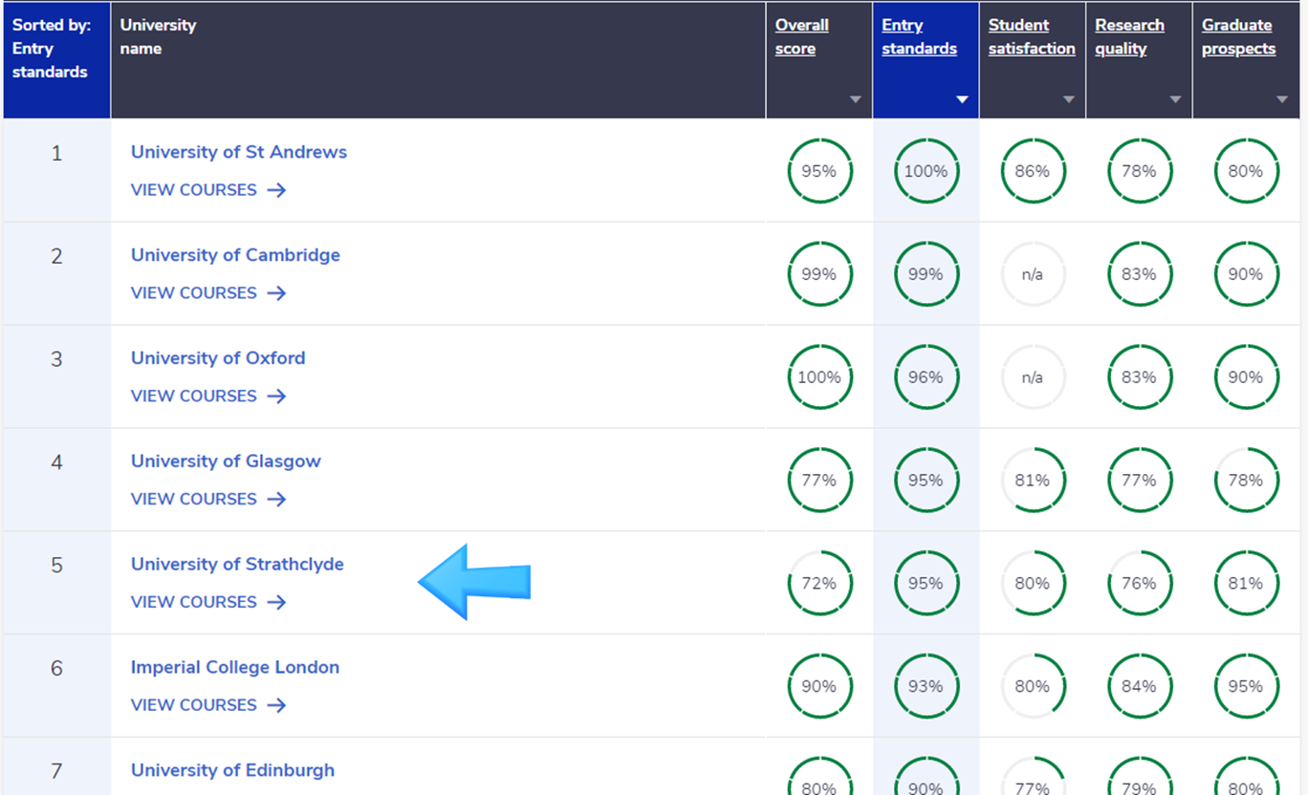Screen dimensions: 1308x795
Task: Click Oxford n/a student satisfaction circle
Action: 1033,377
